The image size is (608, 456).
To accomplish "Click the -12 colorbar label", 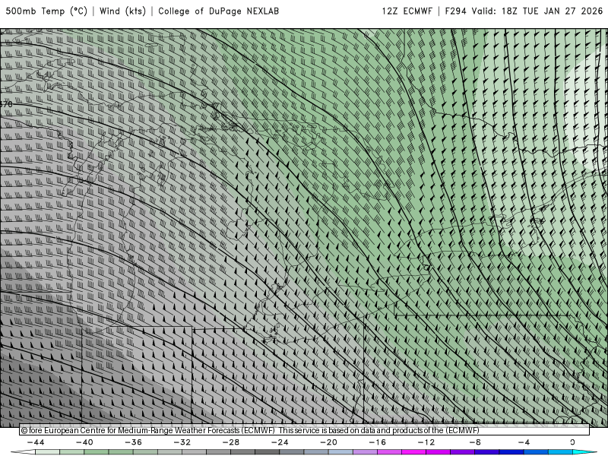I will pyautogui.click(x=426, y=442).
